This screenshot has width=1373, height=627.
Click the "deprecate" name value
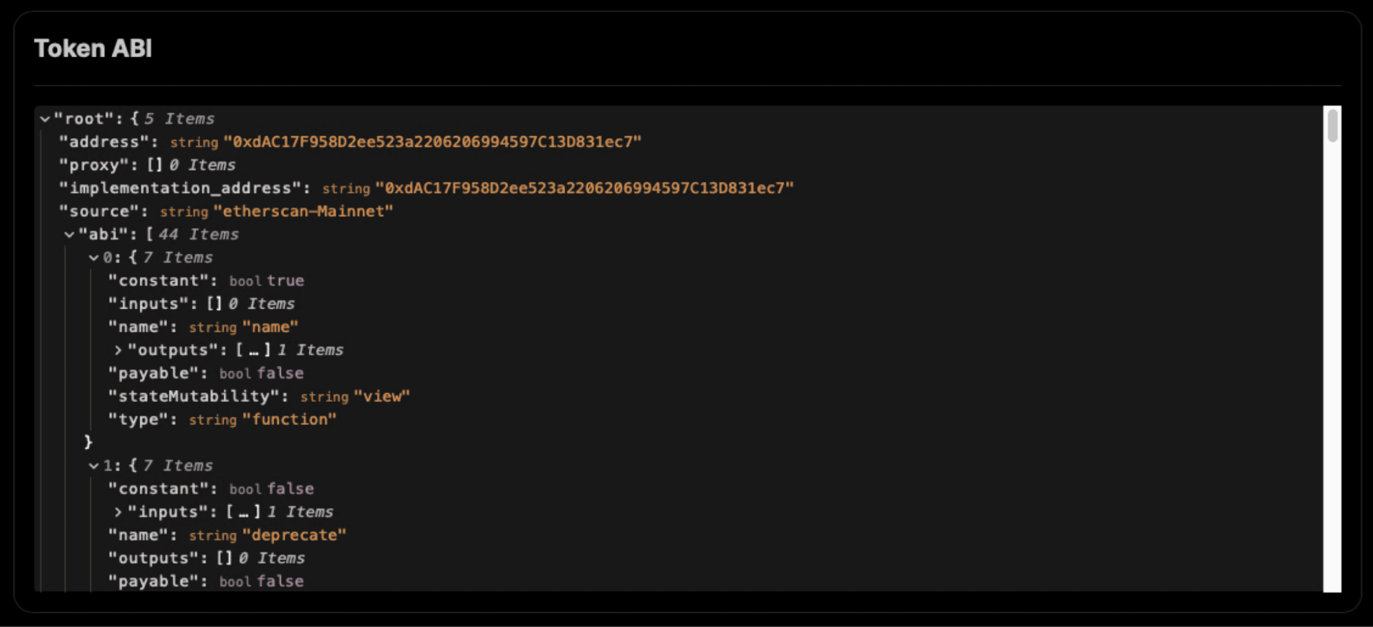[x=294, y=536]
